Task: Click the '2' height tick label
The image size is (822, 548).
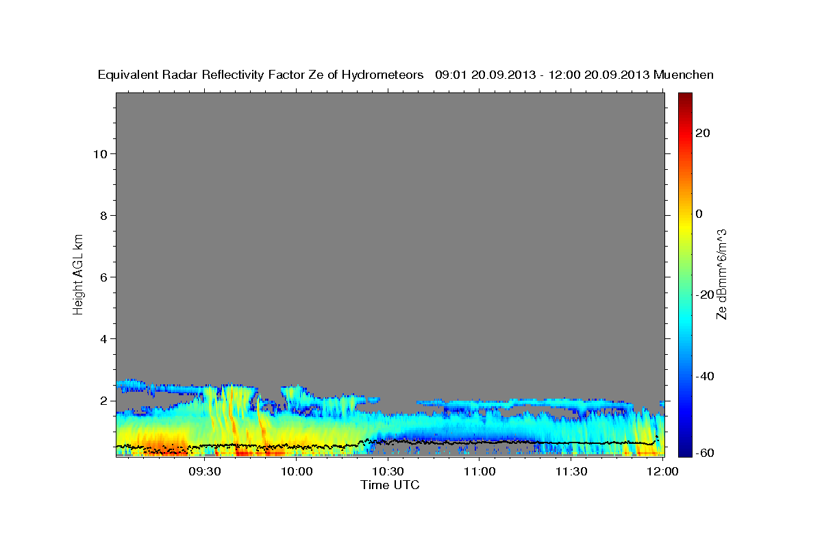Action: coord(103,401)
